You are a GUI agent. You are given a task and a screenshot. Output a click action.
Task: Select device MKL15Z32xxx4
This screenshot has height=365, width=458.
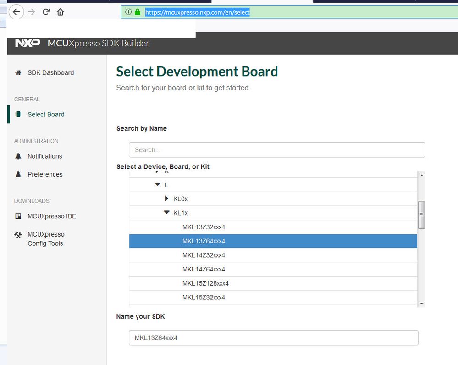(273, 297)
